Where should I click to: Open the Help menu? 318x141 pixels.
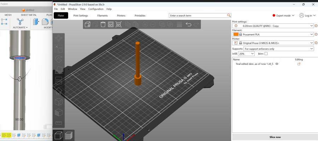click(109, 9)
